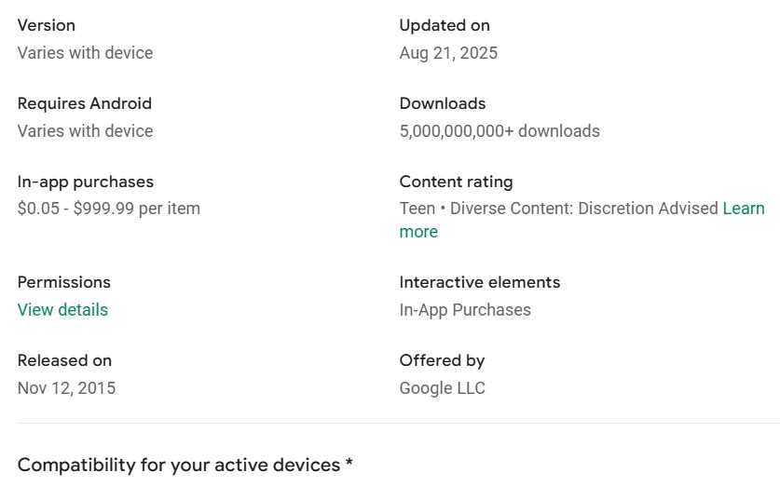Follow the Learn more content rating link
Viewport: 780px width, 486px height.
click(743, 209)
